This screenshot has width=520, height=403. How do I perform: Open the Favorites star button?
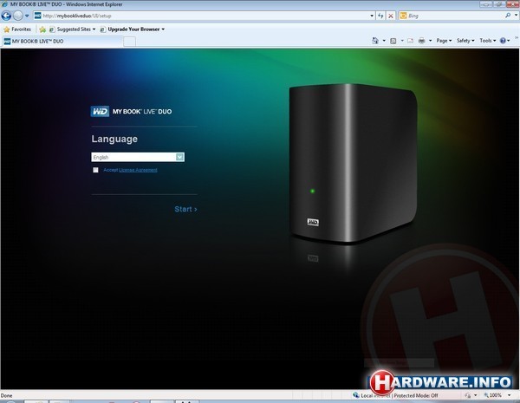[x=17, y=29]
